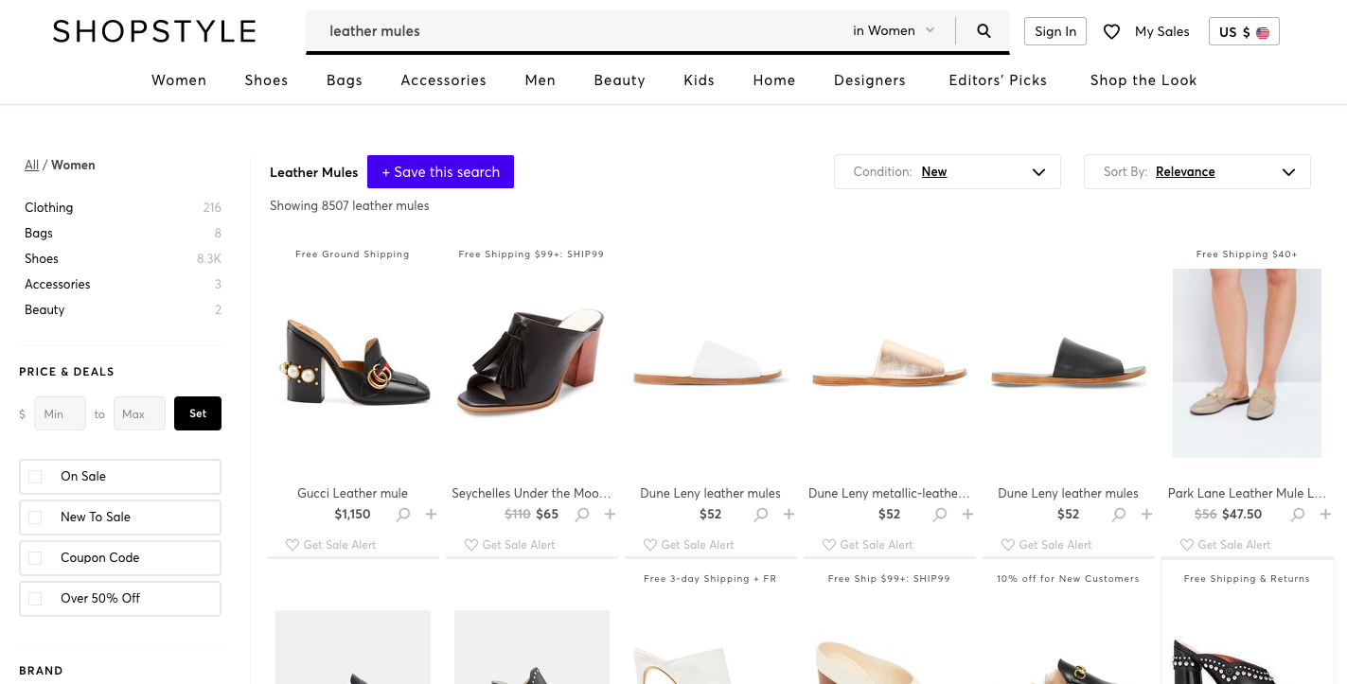Check the Coupon Code filter

(x=35, y=558)
